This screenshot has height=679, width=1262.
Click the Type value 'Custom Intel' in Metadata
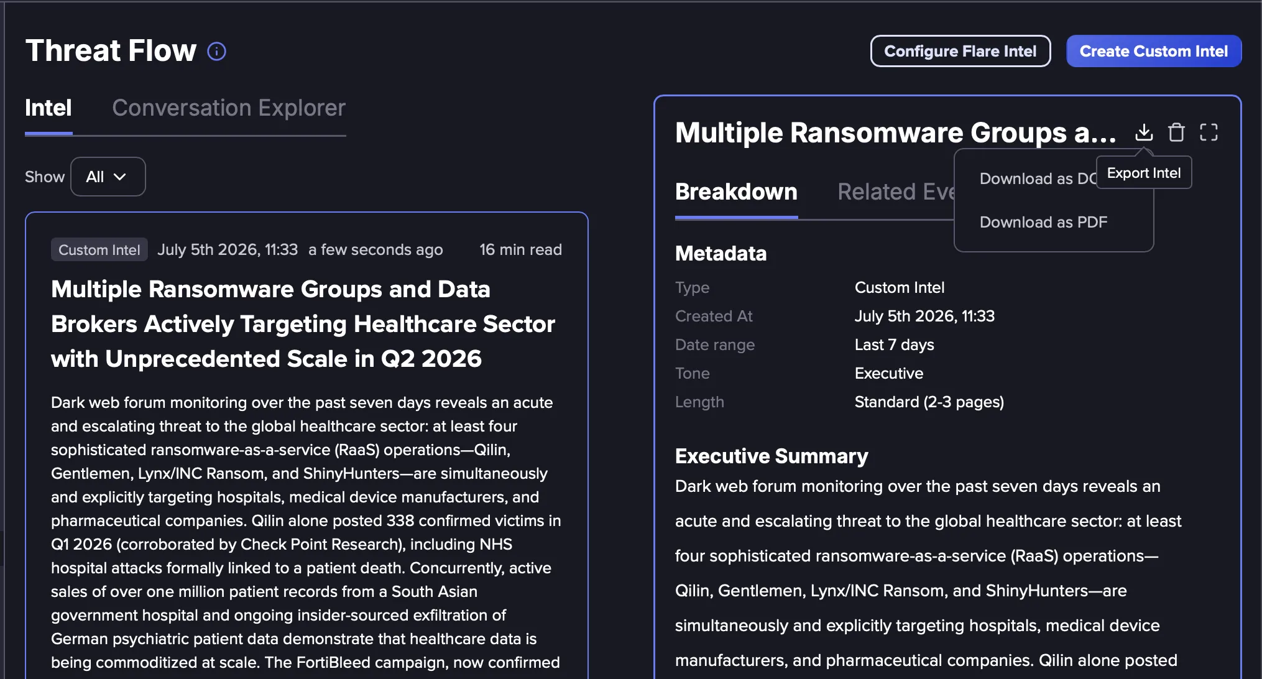point(900,287)
